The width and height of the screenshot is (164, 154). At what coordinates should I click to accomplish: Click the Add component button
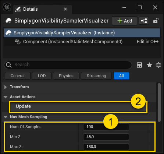(x=124, y=21)
